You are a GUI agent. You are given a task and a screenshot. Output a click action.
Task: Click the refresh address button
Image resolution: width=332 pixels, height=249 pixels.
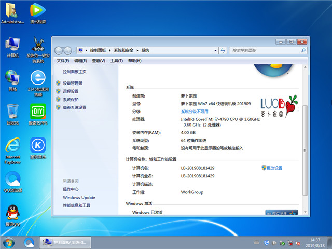(x=223, y=50)
